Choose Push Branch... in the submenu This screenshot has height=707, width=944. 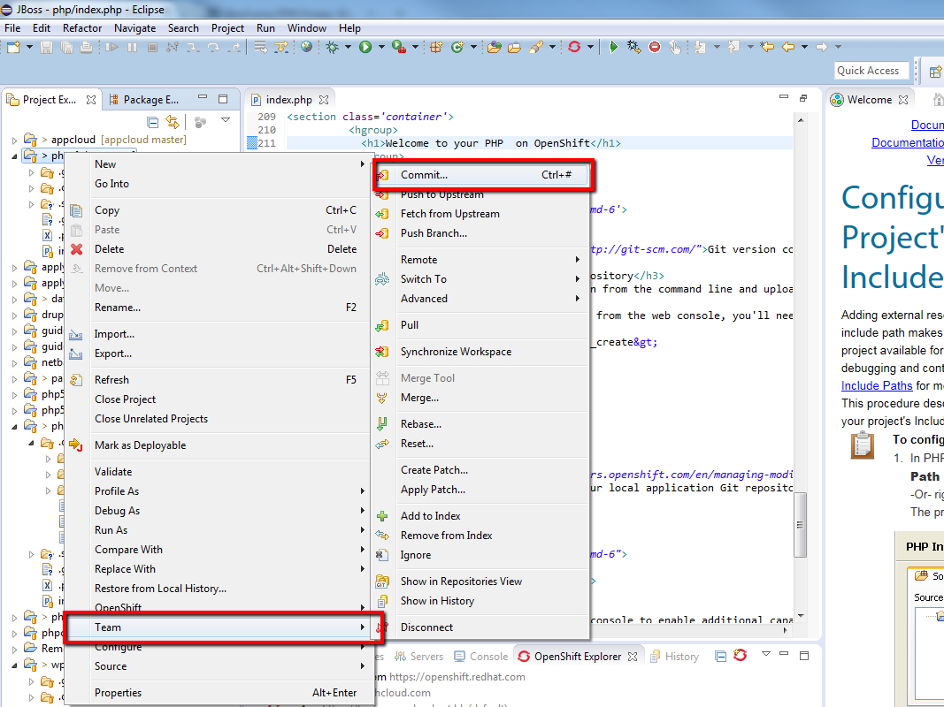click(434, 233)
